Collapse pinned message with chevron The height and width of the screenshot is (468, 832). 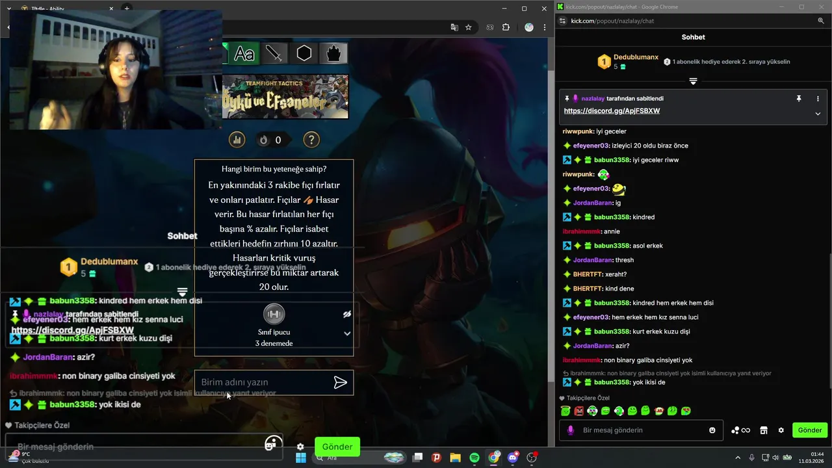(x=818, y=114)
